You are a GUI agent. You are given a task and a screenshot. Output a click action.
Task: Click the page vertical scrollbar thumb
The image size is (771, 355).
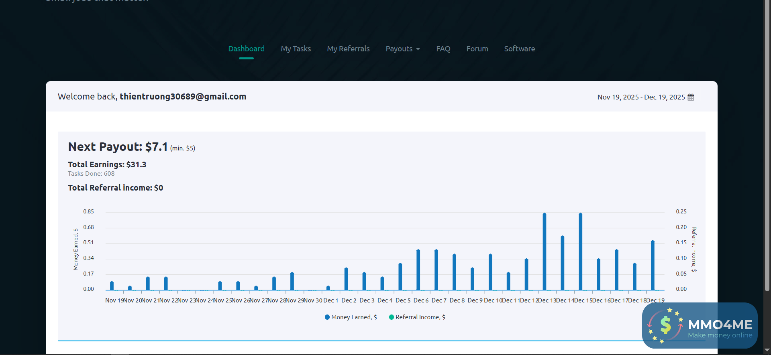coord(767,144)
